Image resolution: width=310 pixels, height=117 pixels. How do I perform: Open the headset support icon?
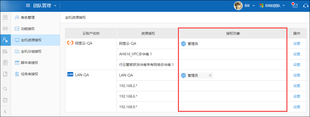coord(306,5)
